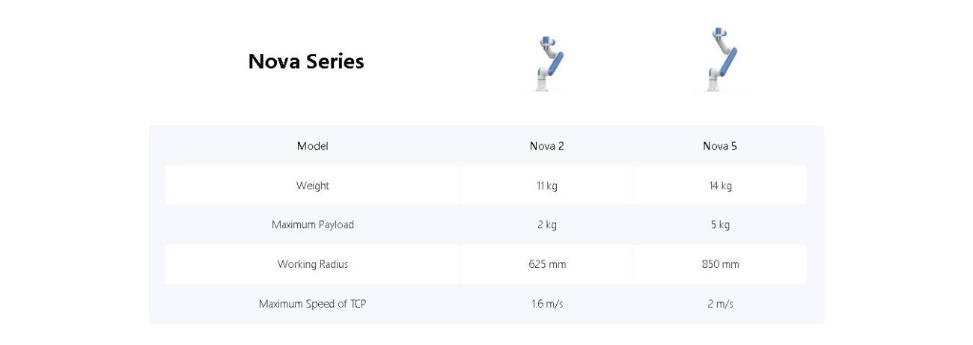Viewport: 973px width, 345px height.
Task: Click the Working Radius row label
Action: tap(313, 264)
